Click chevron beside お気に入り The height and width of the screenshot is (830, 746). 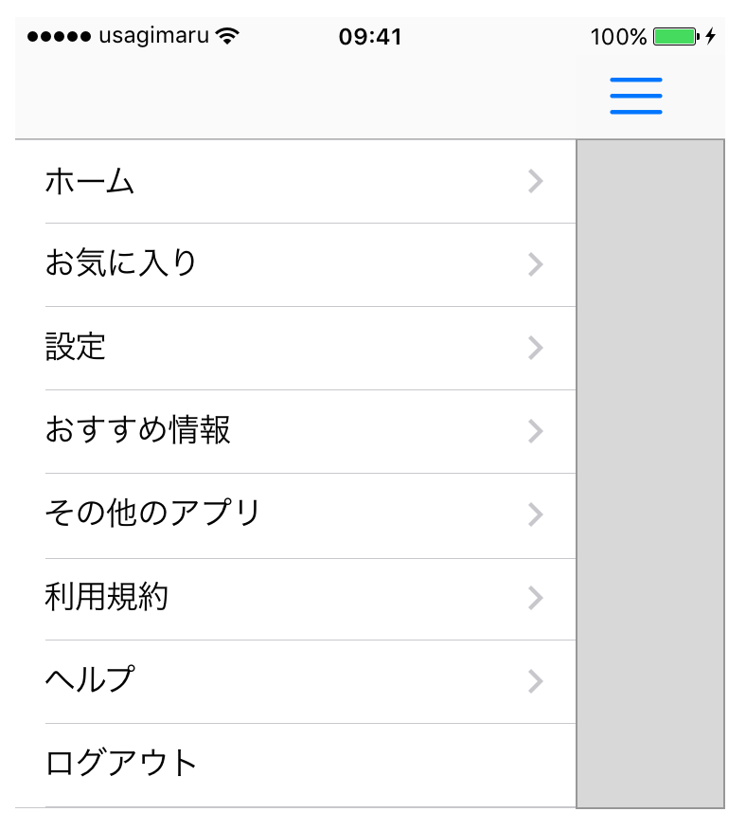pyautogui.click(x=536, y=264)
